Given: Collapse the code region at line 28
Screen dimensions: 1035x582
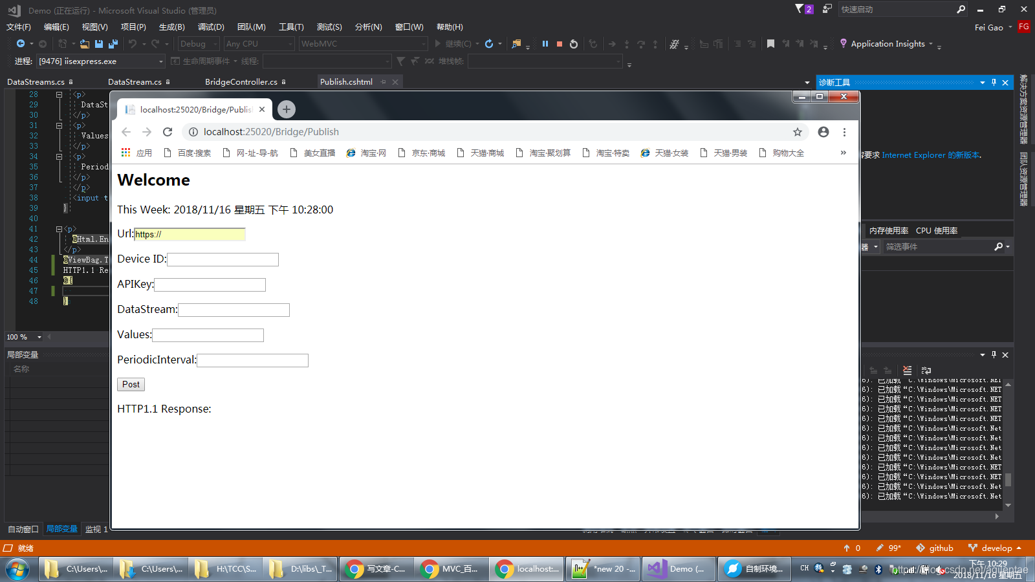Looking at the screenshot, I should pos(59,94).
